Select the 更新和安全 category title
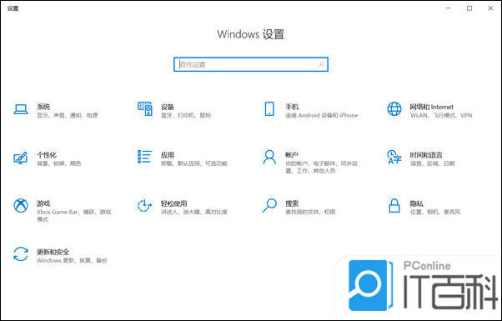The width and height of the screenshot is (502, 321). (x=53, y=252)
